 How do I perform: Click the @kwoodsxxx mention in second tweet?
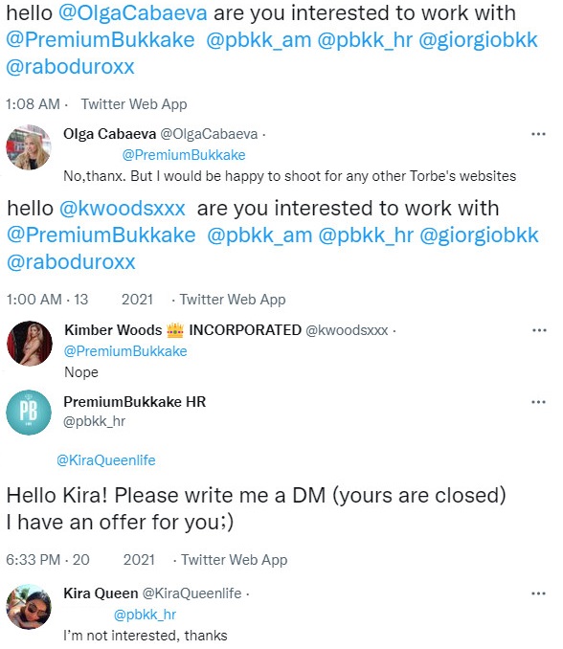[x=123, y=208]
